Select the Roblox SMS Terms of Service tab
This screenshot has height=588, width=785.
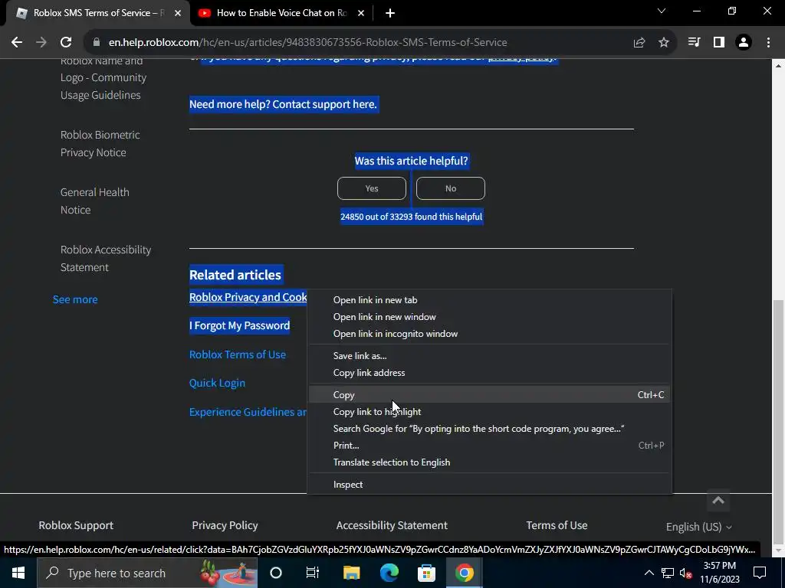point(98,13)
